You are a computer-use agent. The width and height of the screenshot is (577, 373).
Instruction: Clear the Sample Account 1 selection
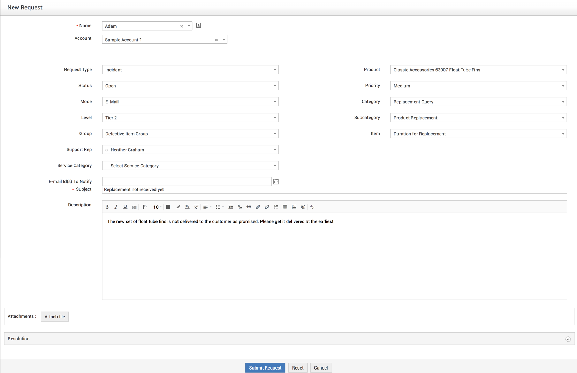tap(216, 40)
